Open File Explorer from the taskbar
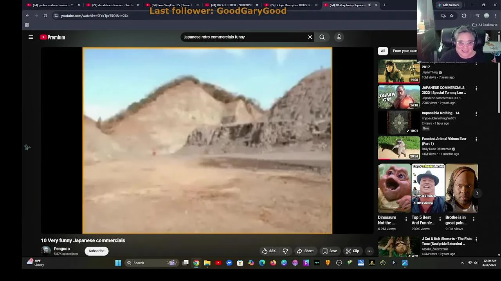The image size is (501, 281). point(207,263)
